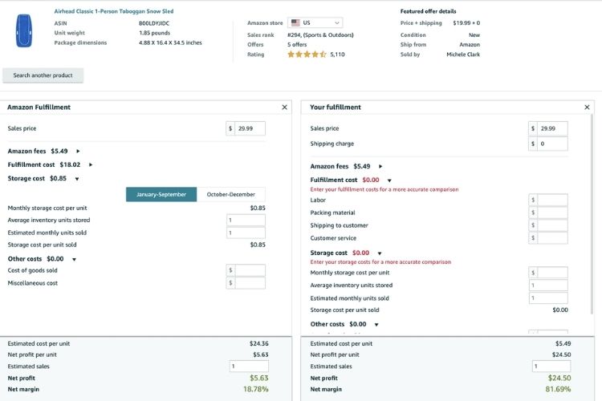Edit Estimated sales in Amazon Fulfillment summary
The height and width of the screenshot is (401, 602).
pos(249,367)
